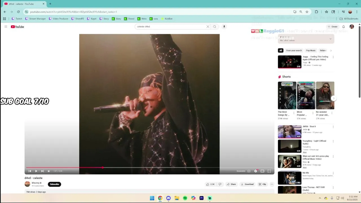Open No wonder 31-year-old short
This screenshot has width=361, height=203.
(325, 95)
